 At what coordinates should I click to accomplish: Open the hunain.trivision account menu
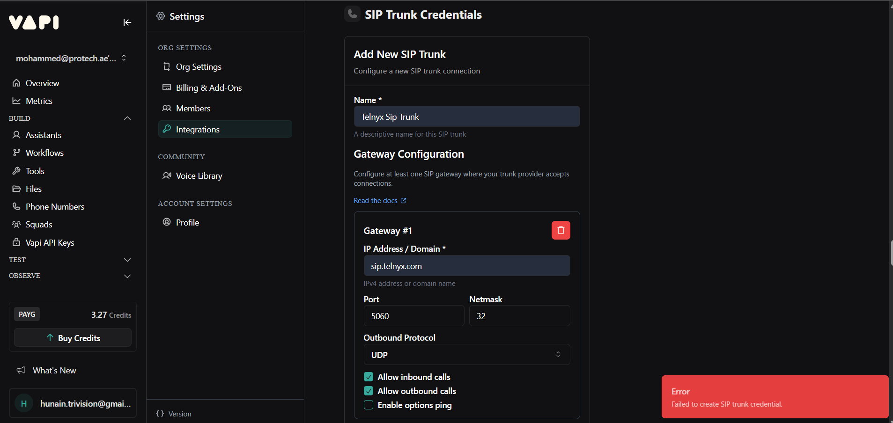(73, 403)
